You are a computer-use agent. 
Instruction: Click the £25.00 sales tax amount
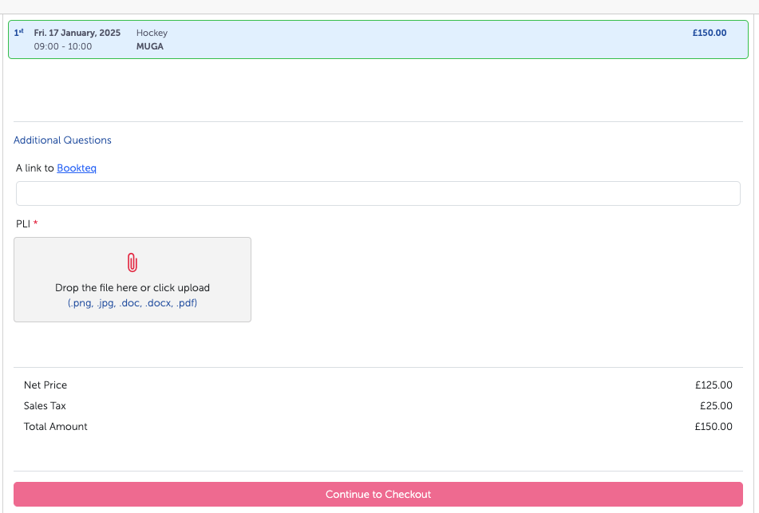[715, 406]
